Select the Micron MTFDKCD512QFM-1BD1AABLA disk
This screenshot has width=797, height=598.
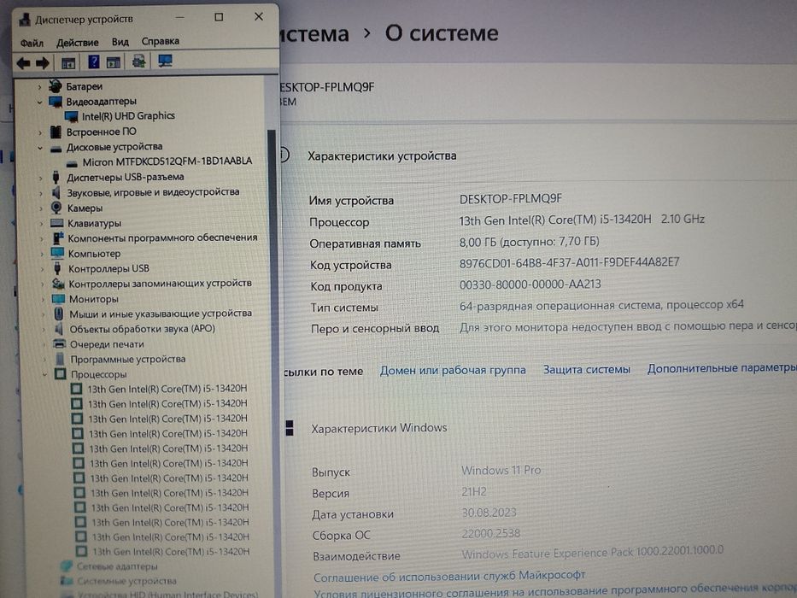point(167,161)
